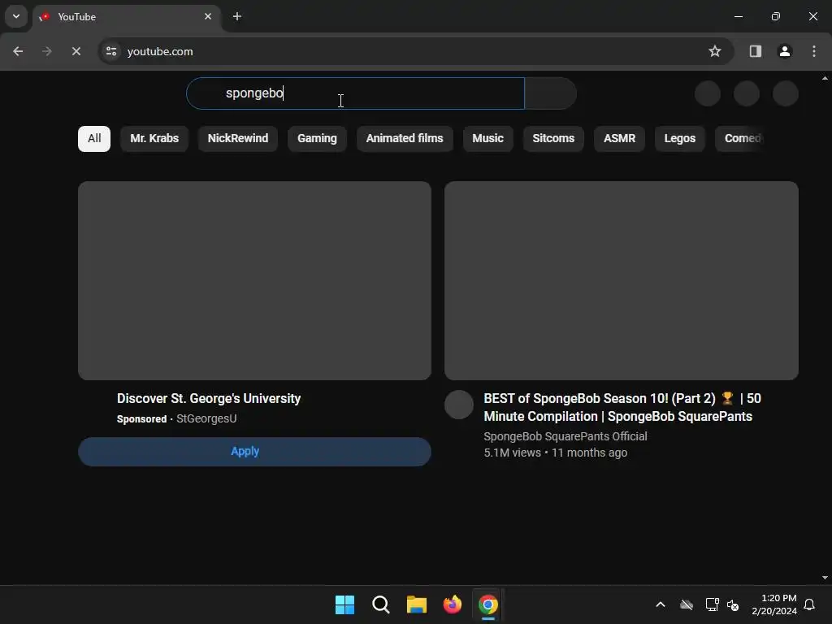The height and width of the screenshot is (624, 832).
Task: Click the '5.1M views • 11 months ago' text
Action: (x=555, y=453)
